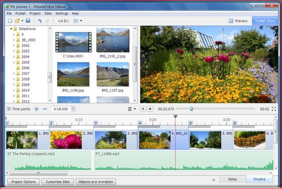Open the Project menu
This screenshot has width=282, height=189.
pos(35,14)
